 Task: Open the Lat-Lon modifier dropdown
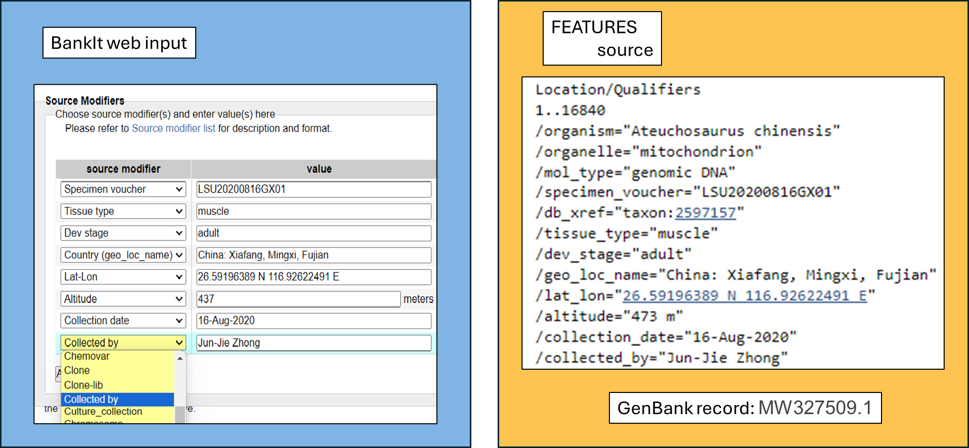(123, 277)
